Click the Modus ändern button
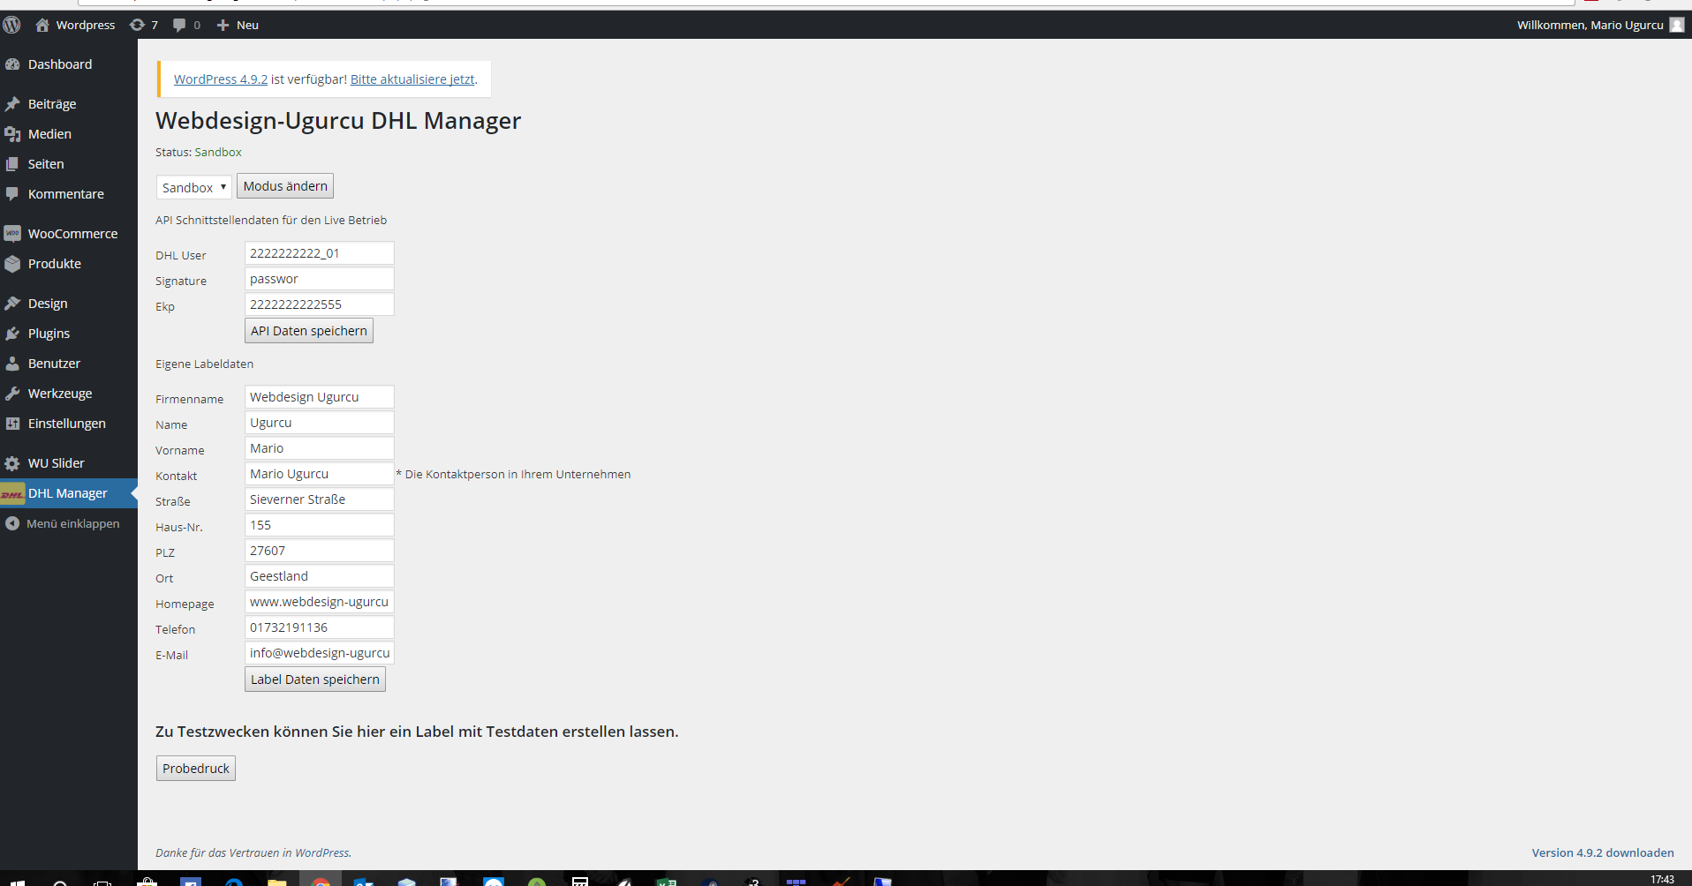Viewport: 1692px width, 886px height. [285, 186]
